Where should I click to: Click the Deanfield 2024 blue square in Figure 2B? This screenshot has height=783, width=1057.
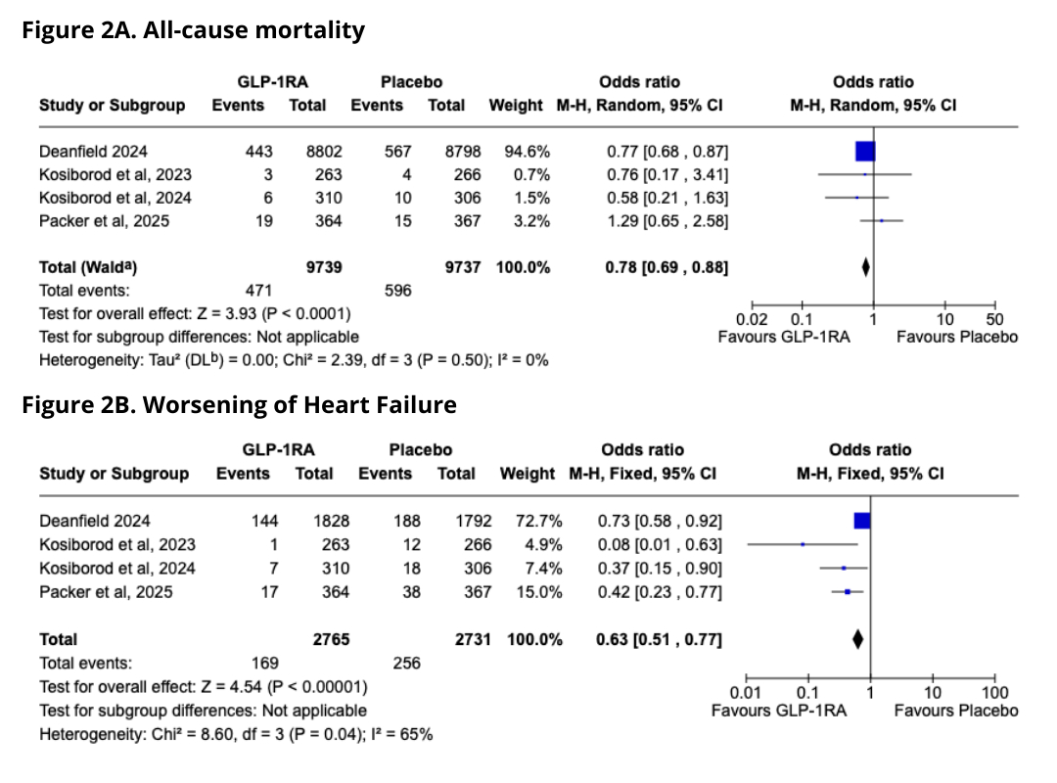[x=862, y=521]
